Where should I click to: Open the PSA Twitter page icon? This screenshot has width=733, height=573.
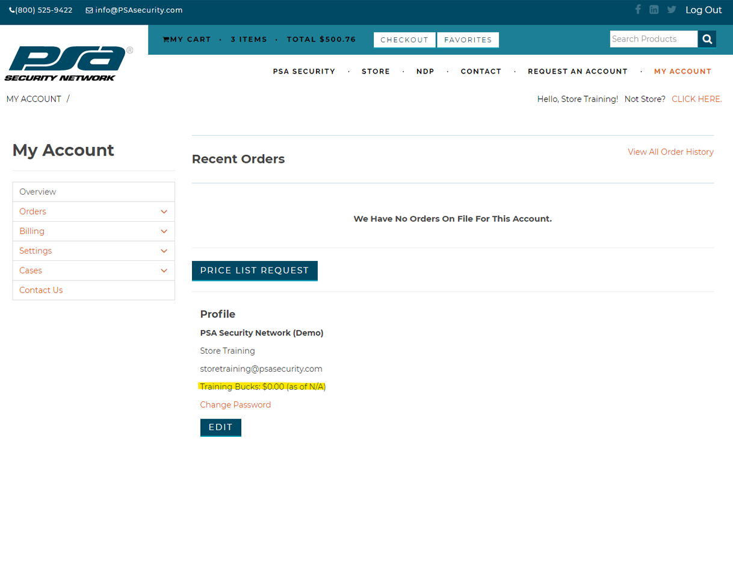672,10
